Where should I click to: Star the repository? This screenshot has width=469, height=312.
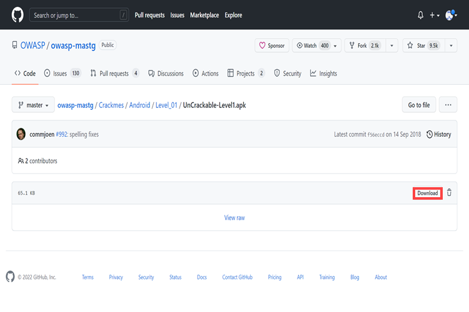coord(423,46)
